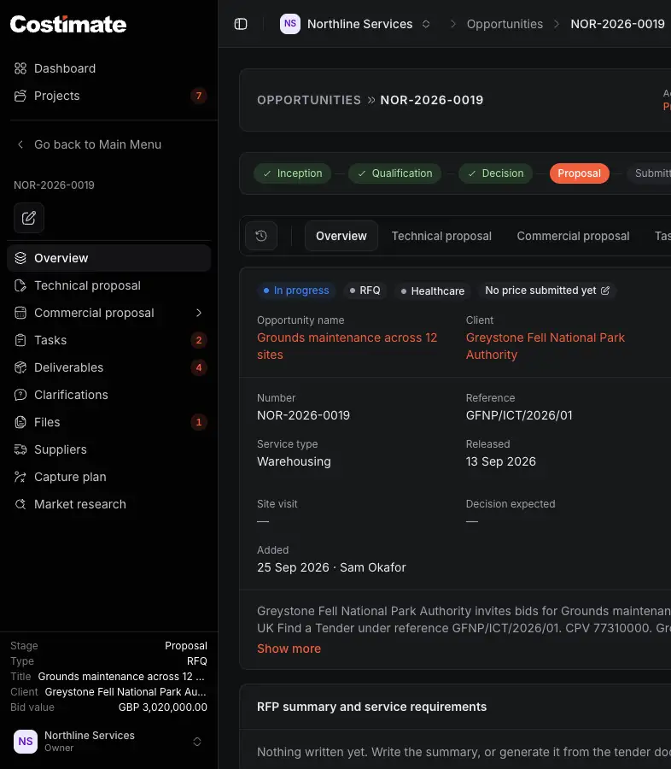The height and width of the screenshot is (769, 671).
Task: Click the Warehousing service type value
Action: tap(294, 461)
